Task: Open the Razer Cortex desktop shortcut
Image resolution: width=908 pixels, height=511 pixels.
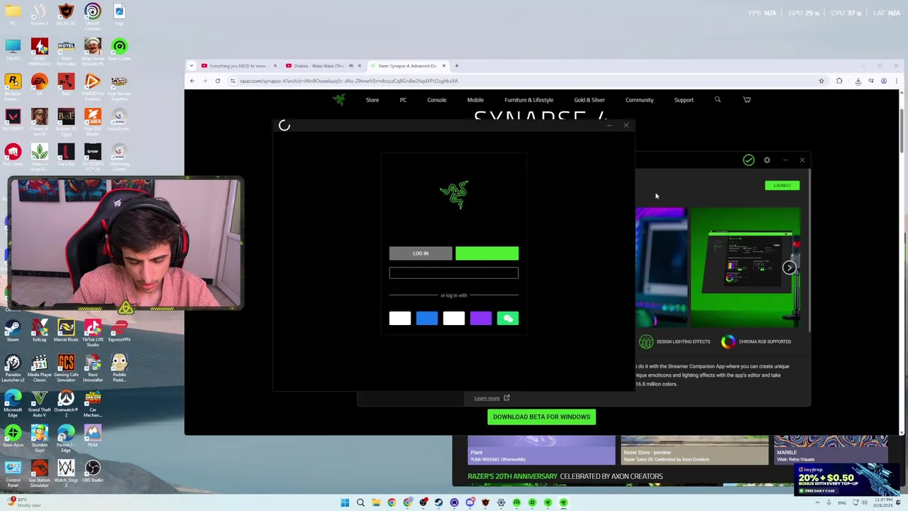Action: pyautogui.click(x=119, y=50)
